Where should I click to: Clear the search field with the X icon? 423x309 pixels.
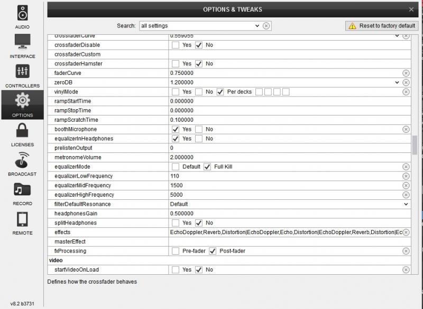pos(266,26)
